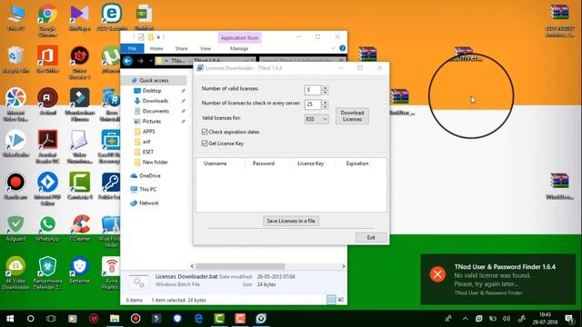Switch to the View ribbon tab

(205, 48)
